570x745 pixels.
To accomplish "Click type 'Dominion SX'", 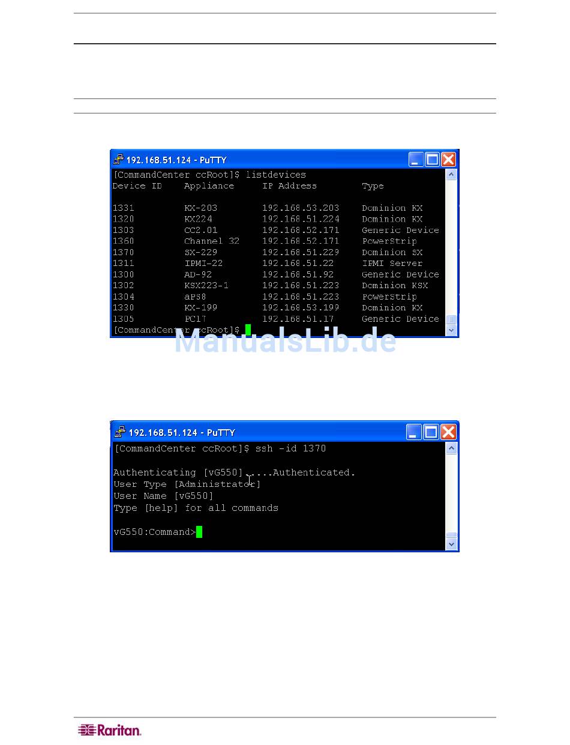I will (x=392, y=252).
